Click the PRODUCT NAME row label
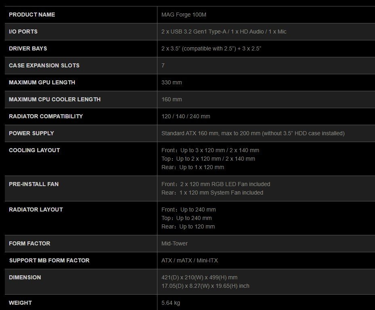 click(x=32, y=15)
